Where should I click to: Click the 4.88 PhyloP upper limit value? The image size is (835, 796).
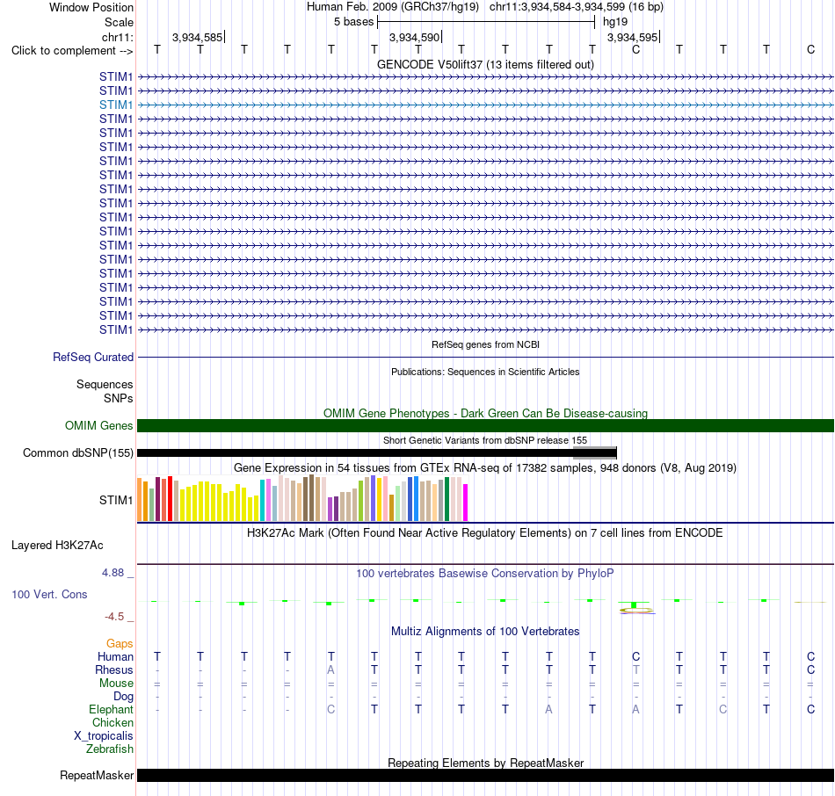(113, 573)
